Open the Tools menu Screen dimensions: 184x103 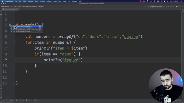(64, 1)
